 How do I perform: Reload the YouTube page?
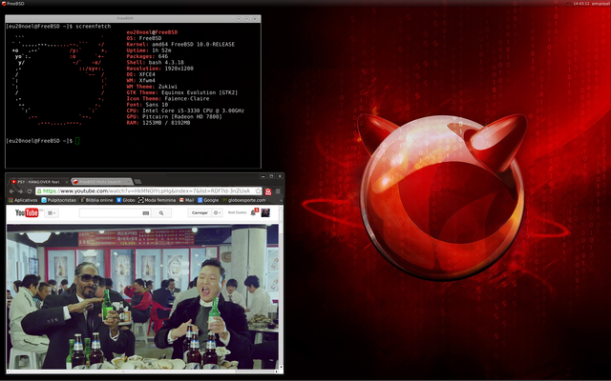pyautogui.click(x=30, y=191)
